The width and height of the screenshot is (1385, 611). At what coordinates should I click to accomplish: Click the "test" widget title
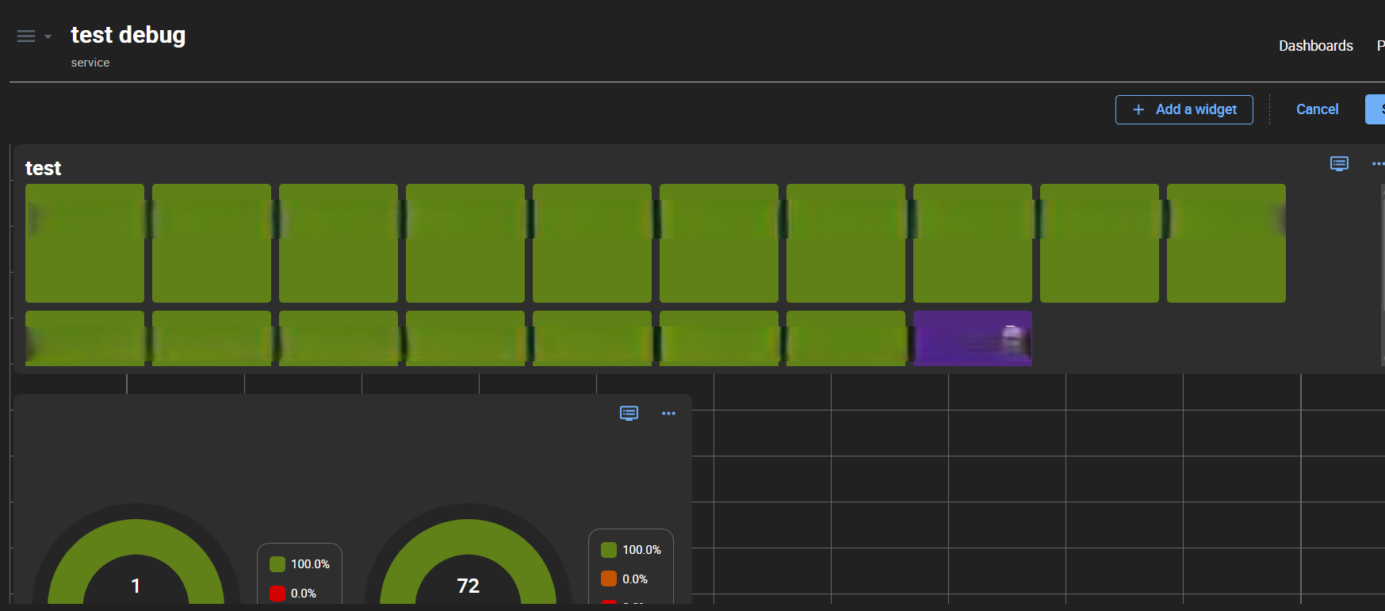click(x=43, y=168)
